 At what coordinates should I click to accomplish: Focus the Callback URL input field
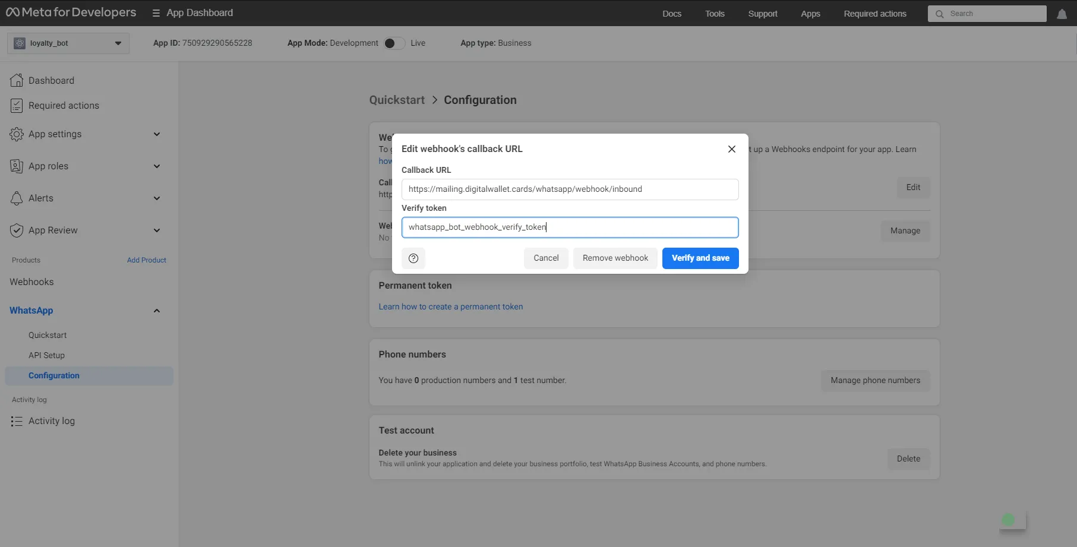(x=570, y=189)
